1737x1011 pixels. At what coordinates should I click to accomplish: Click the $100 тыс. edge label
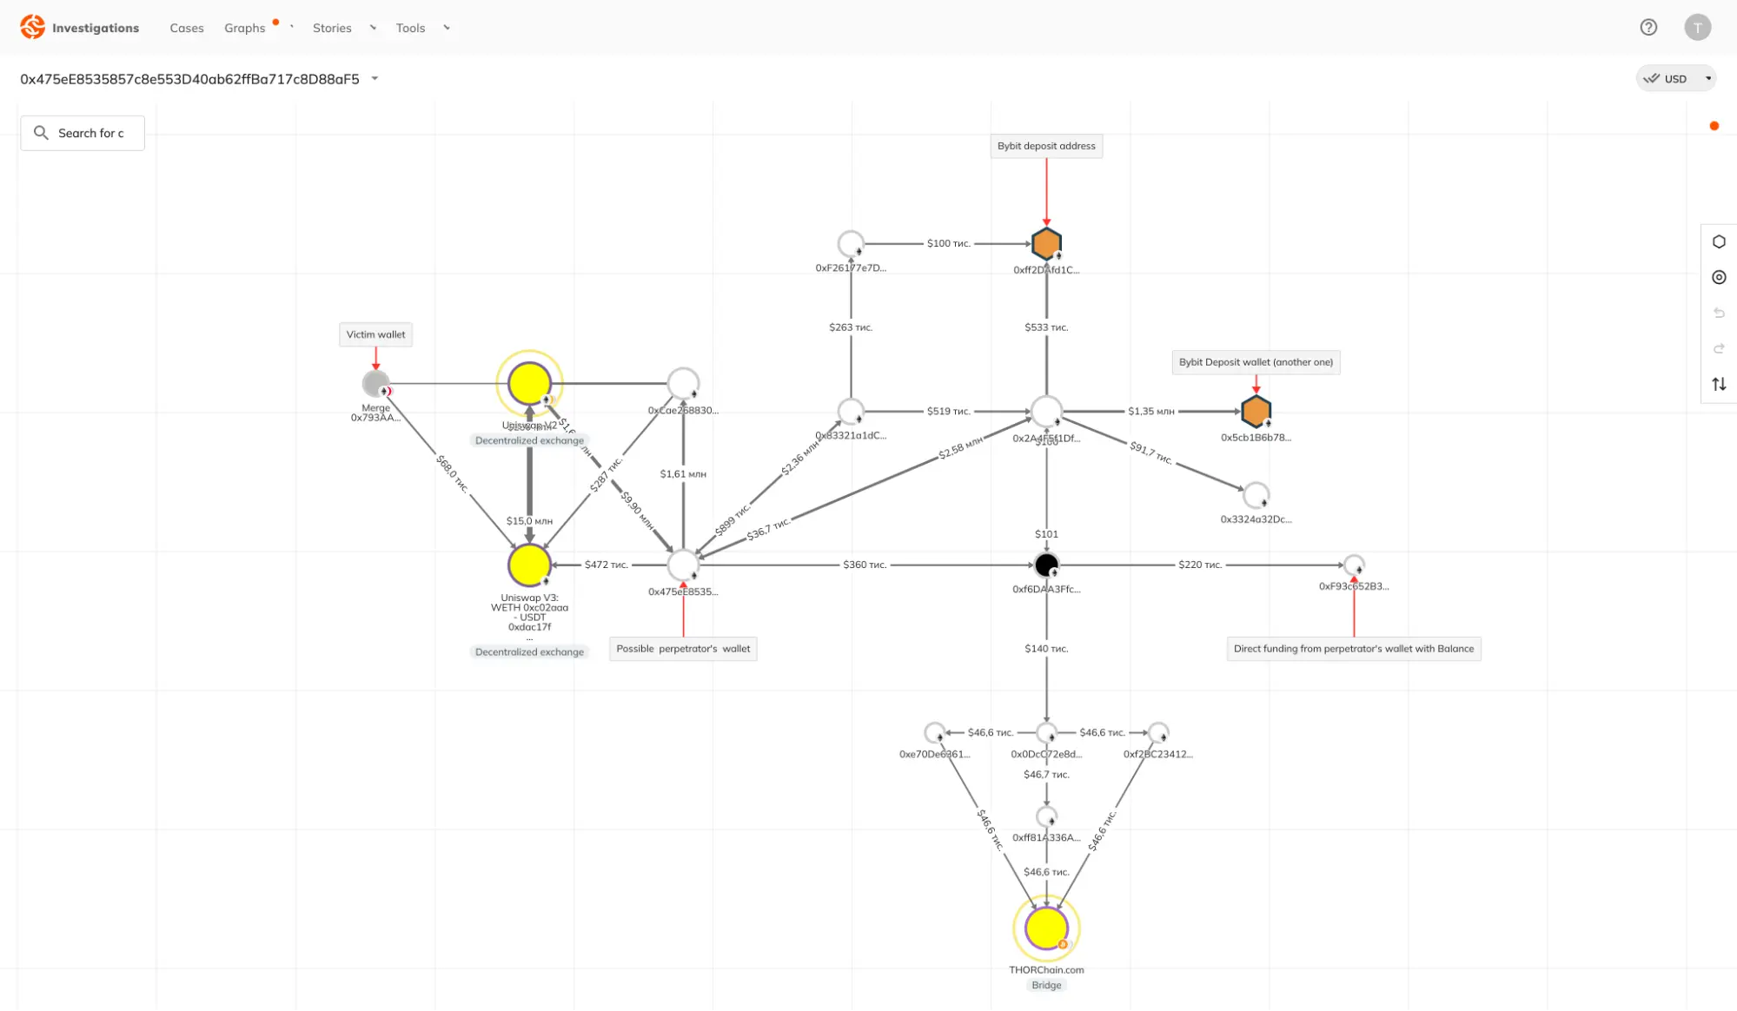[948, 243]
